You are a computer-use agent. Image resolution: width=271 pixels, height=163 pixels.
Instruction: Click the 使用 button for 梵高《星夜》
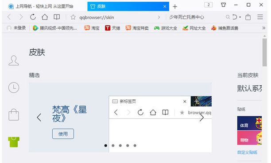63,134
